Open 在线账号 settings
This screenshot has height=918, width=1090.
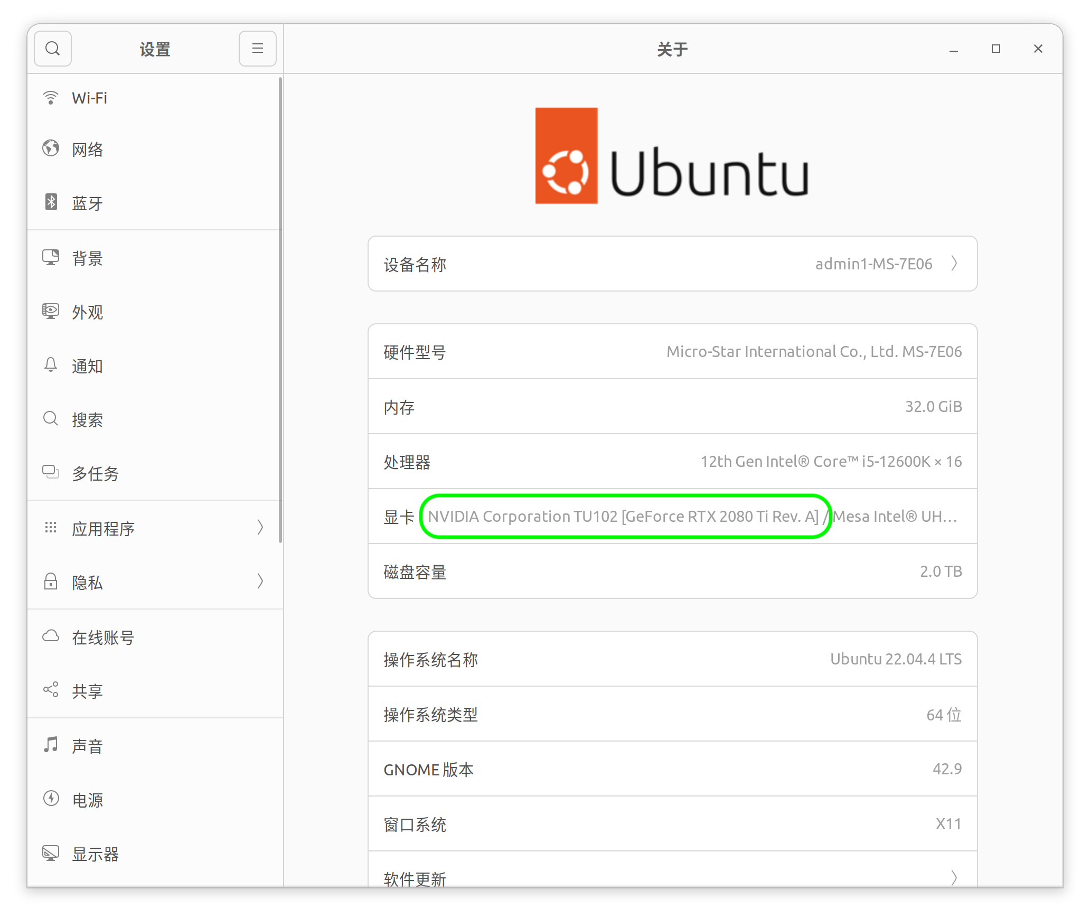(155, 638)
